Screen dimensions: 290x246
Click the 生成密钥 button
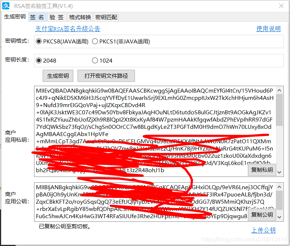tap(58, 76)
